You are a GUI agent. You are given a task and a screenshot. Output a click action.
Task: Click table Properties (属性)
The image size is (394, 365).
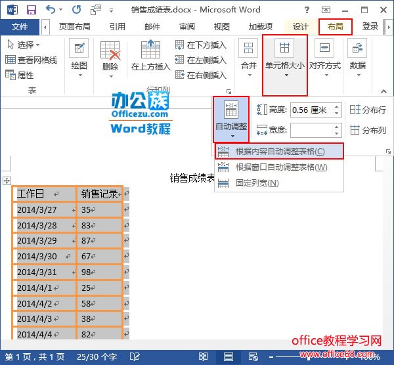point(19,75)
